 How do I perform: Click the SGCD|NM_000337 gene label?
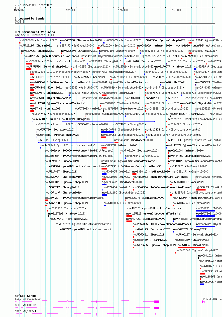tap(25, 305)
